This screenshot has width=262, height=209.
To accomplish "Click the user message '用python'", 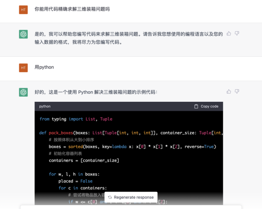I will point(44,67).
